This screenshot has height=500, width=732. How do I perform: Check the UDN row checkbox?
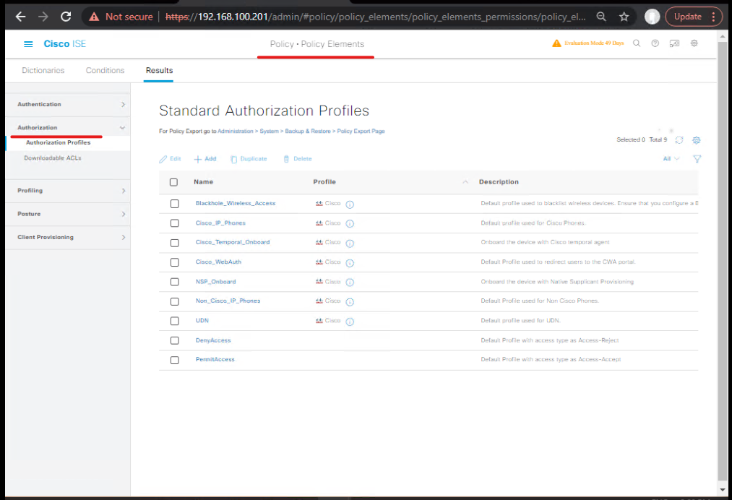click(x=175, y=322)
